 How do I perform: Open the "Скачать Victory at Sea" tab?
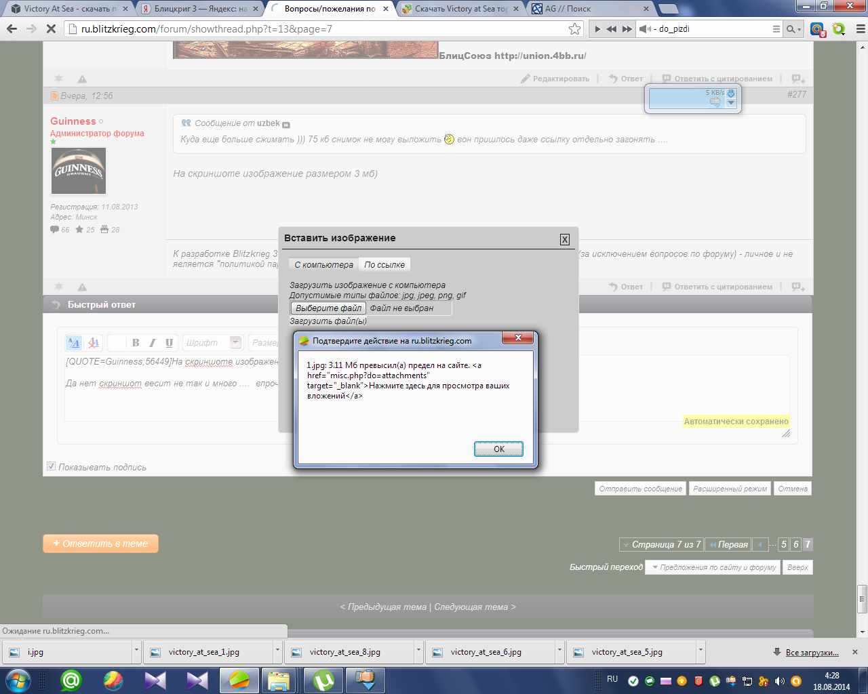click(461, 9)
